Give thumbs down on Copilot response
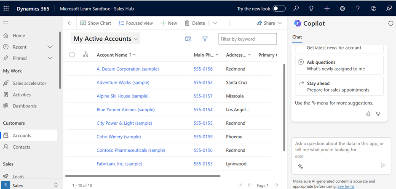This screenshot has height=189, width=396. point(378,114)
